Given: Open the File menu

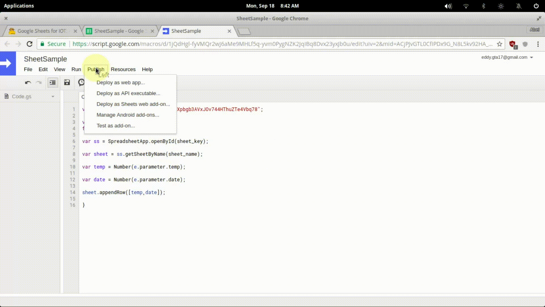Looking at the screenshot, I should (x=28, y=69).
